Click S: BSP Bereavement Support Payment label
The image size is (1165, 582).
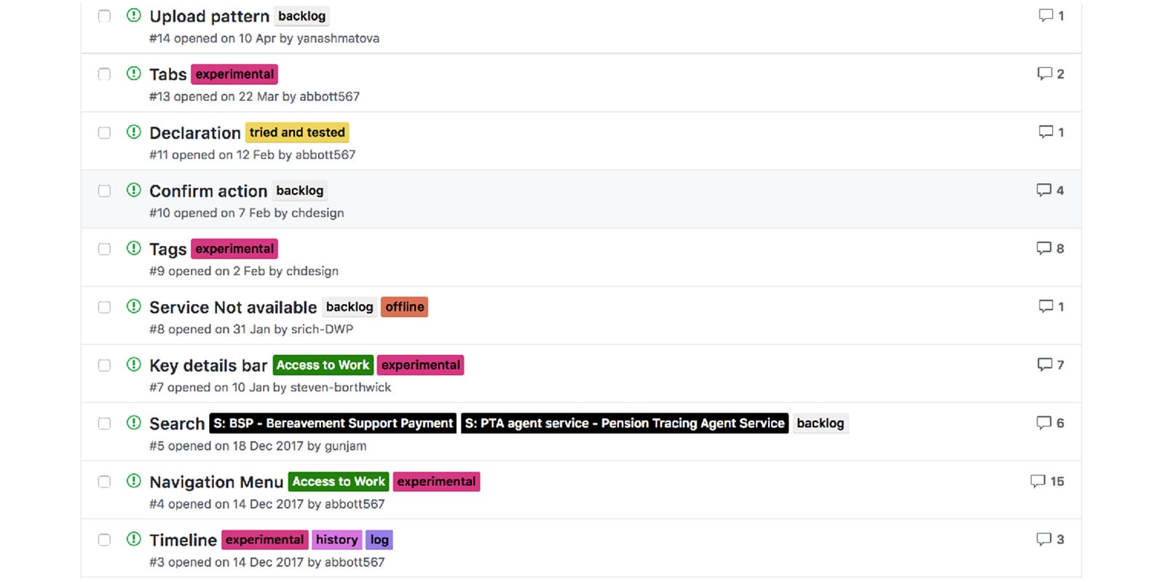333,423
